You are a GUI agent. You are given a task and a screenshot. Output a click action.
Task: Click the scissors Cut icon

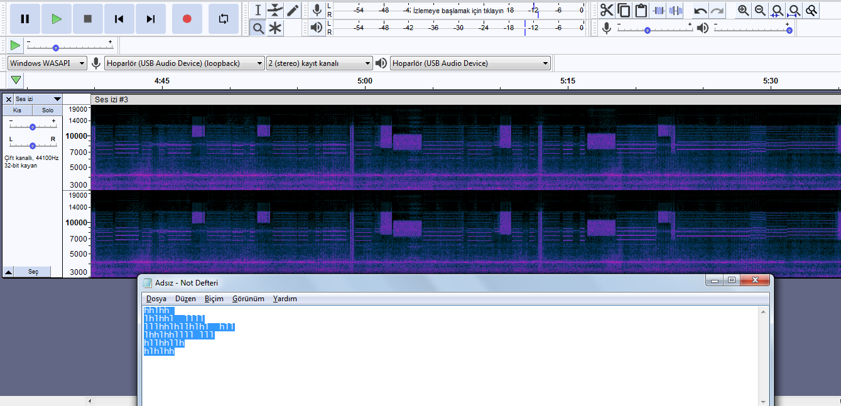(606, 10)
